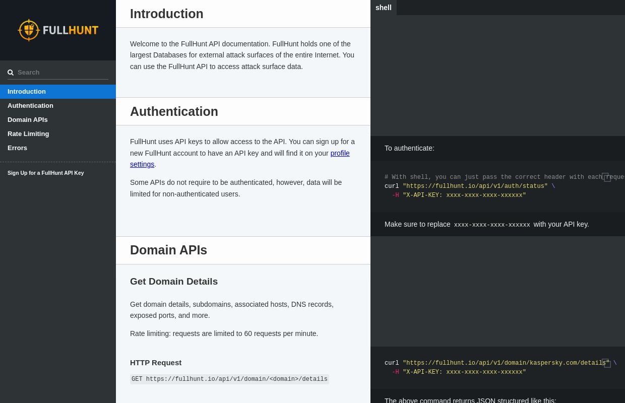
Task: Click 'The above command returns JSON' text
Action: [470, 400]
